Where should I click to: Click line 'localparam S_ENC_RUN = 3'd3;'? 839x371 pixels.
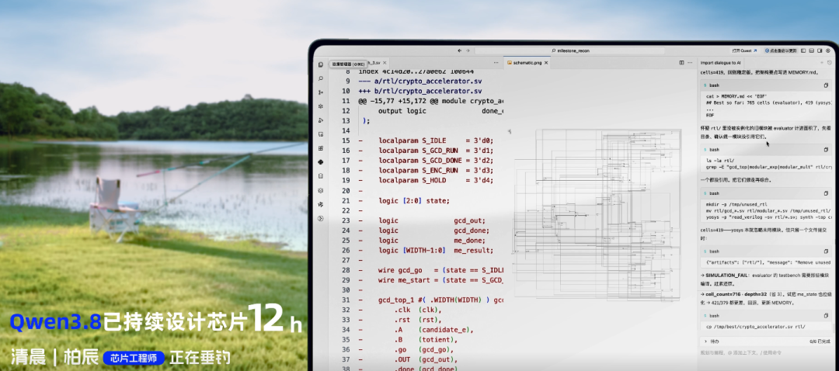(x=436, y=171)
